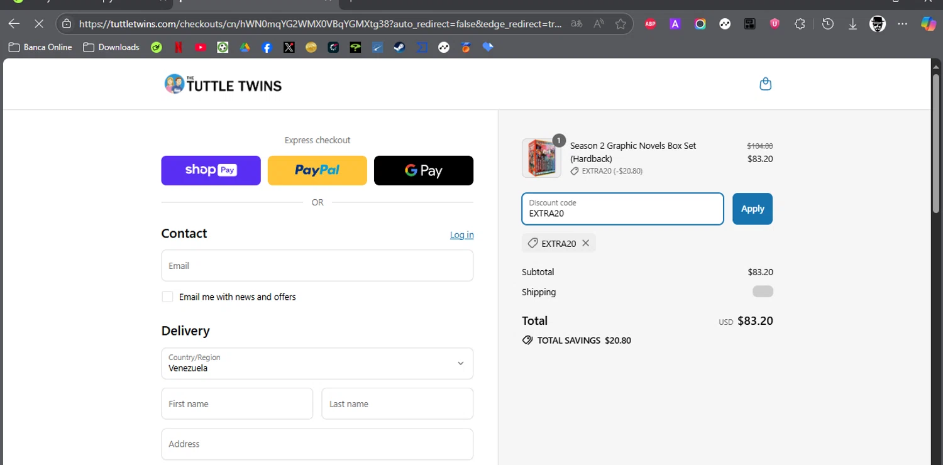Open the Facebook bookmark
The height and width of the screenshot is (465, 943).
[267, 47]
